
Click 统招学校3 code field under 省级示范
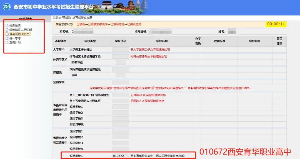click(x=121, y=118)
